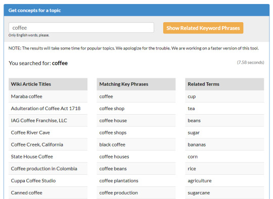Click the Related Terms column header
This screenshot has height=199, width=273.
pyautogui.click(x=224, y=84)
